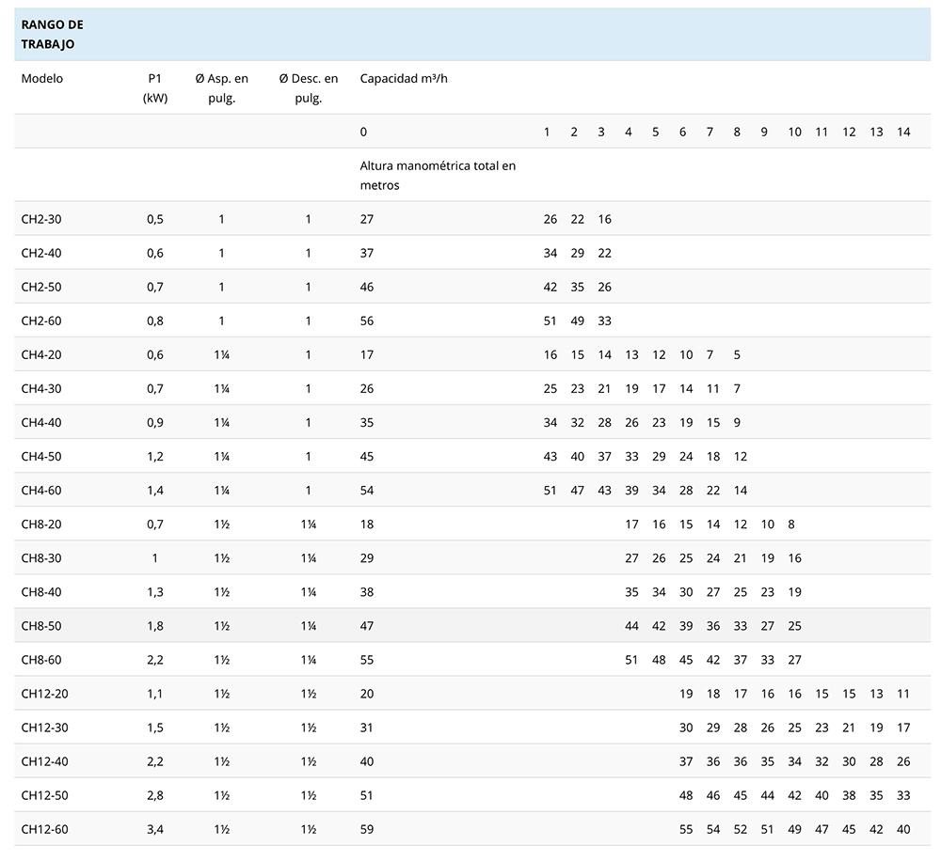Click capacity column header 10
Screen dimensions: 941x861
(794, 132)
